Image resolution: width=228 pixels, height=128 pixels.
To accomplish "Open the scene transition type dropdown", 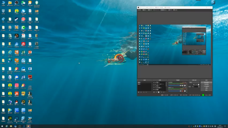I will click(194, 82).
